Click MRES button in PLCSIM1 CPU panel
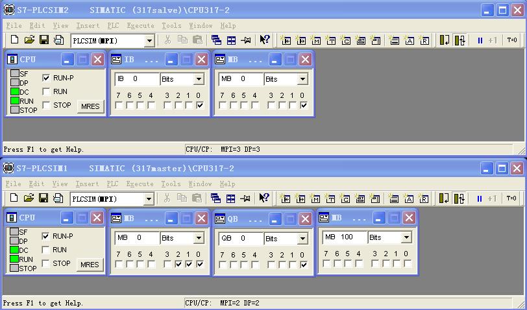This screenshot has width=527, height=310. pos(90,265)
